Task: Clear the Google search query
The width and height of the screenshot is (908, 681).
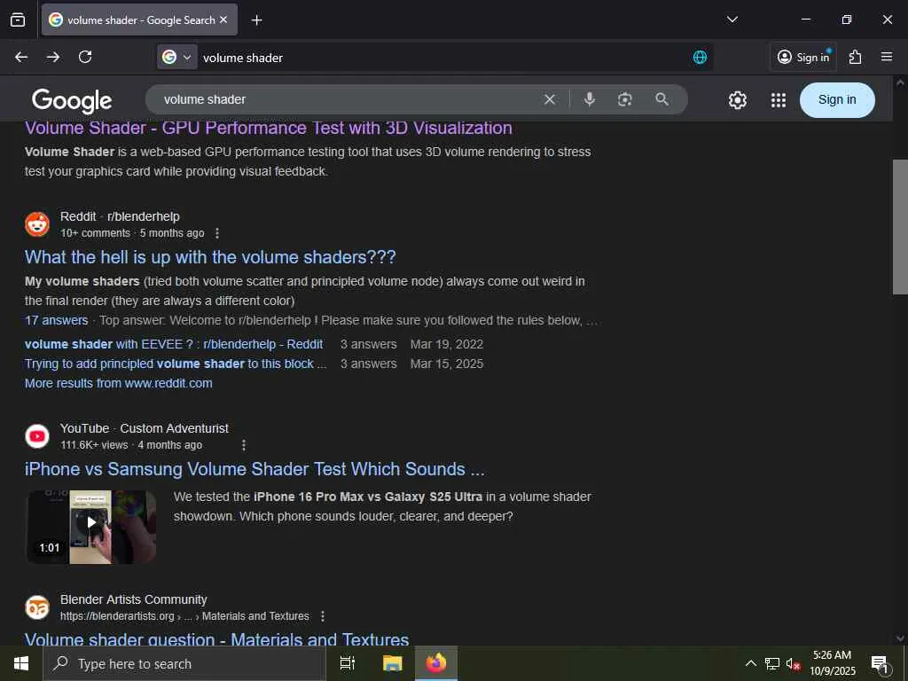Action: [550, 99]
